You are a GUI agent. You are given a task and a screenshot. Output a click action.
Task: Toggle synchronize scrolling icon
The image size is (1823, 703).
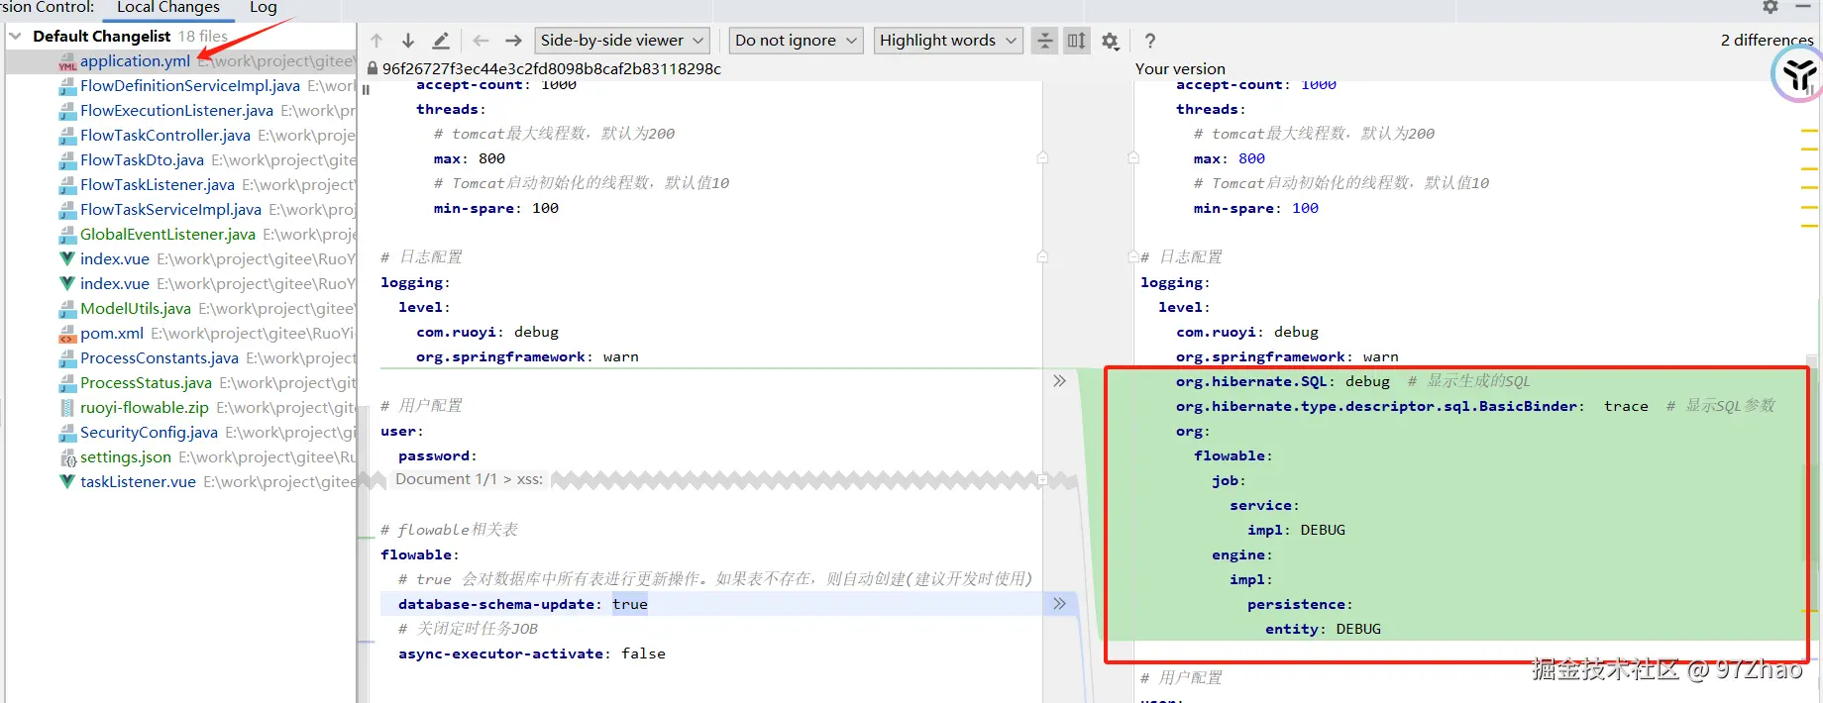click(x=1077, y=41)
